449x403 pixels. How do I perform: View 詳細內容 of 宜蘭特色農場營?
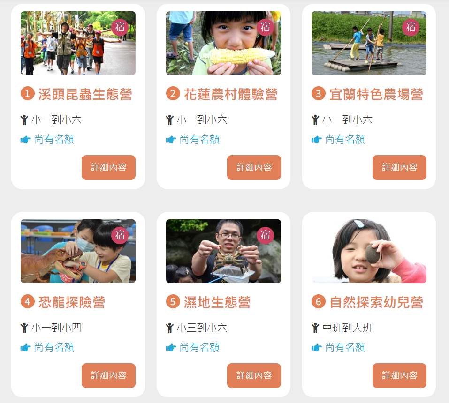click(x=399, y=167)
